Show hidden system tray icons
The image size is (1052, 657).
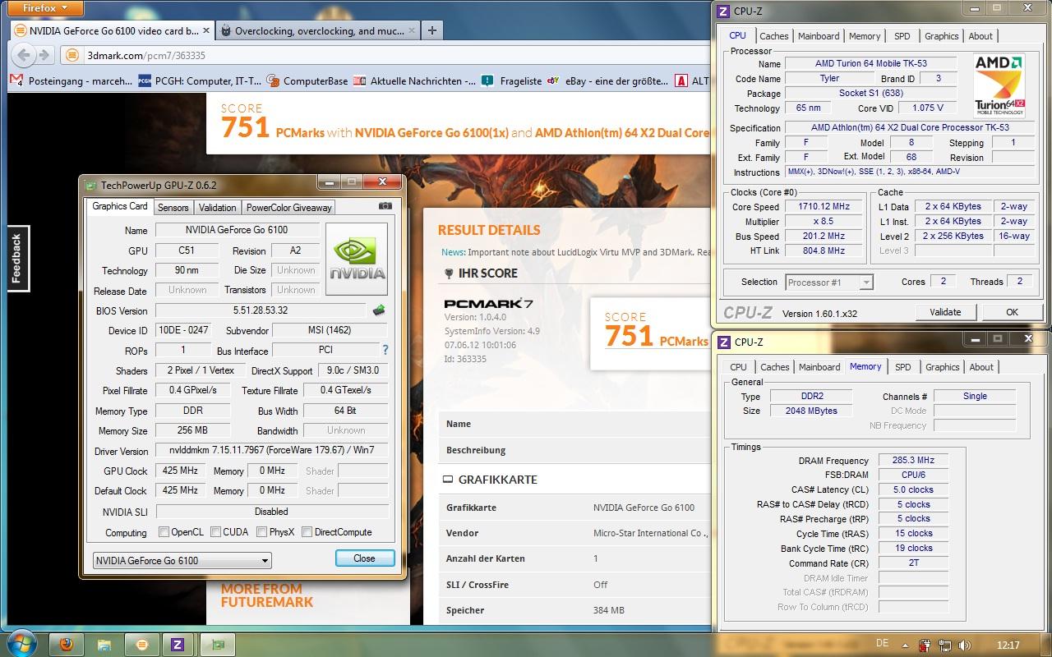click(x=906, y=644)
